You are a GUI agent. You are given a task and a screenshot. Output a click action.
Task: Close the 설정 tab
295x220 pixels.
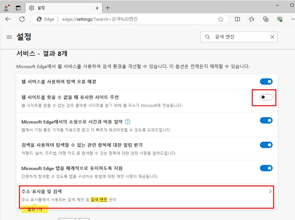(97, 8)
